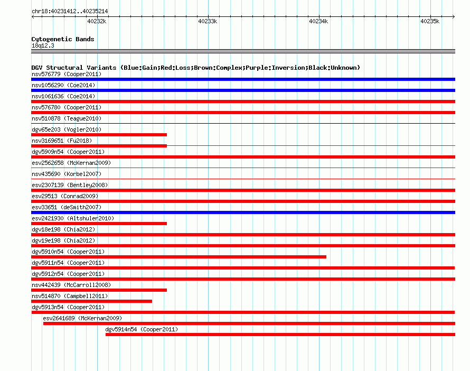
Task: Click the blue nsv1056290 gain bar
Action: coord(243,90)
